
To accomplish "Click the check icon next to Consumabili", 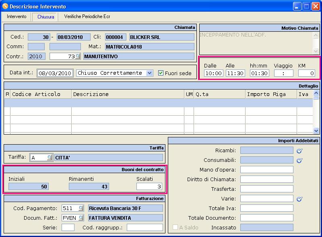I will click(x=299, y=160).
